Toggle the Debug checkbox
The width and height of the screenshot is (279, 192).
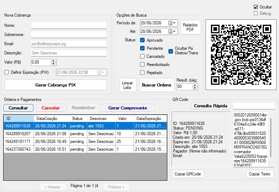[x=256, y=13]
